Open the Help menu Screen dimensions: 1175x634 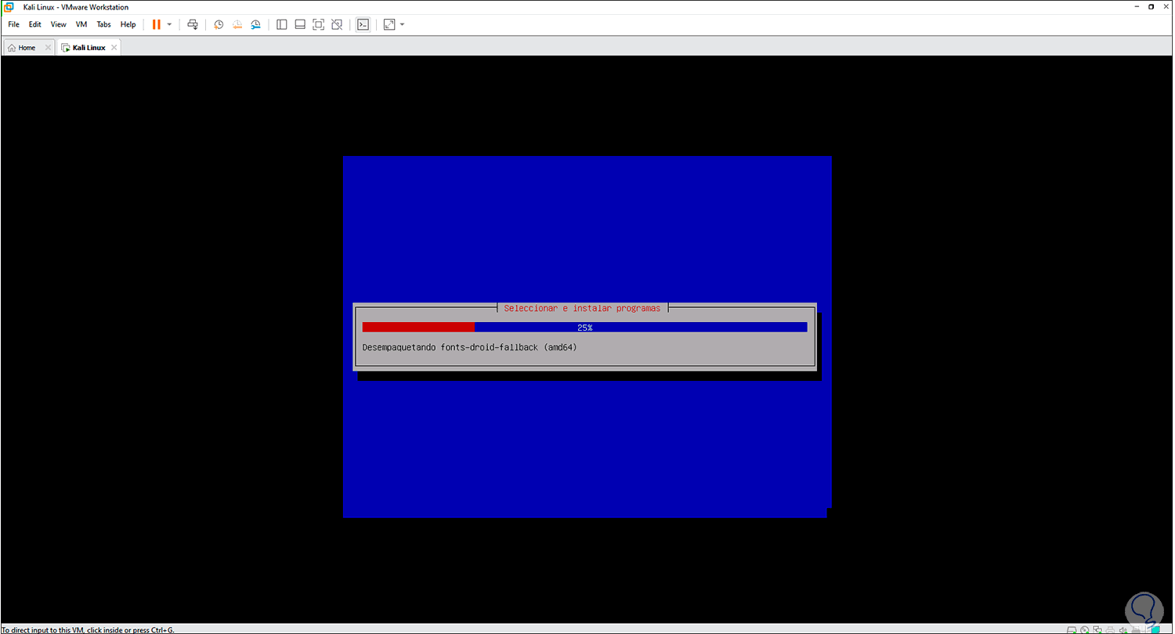[128, 24]
